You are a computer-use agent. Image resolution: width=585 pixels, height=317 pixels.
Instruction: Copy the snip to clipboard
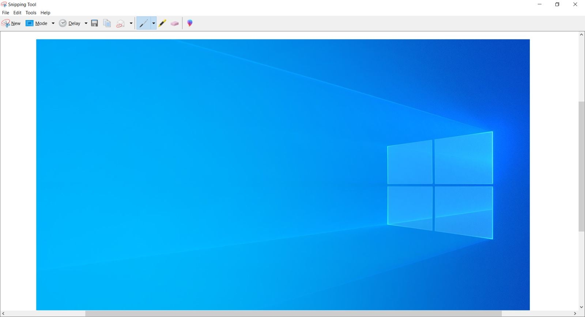coord(107,23)
